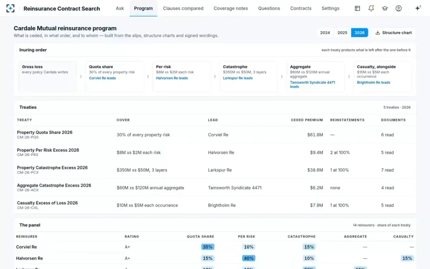Image resolution: width=430 pixels, height=269 pixels.
Task: Click chevron between Aggregate and Casualty
Action: click(x=349, y=76)
